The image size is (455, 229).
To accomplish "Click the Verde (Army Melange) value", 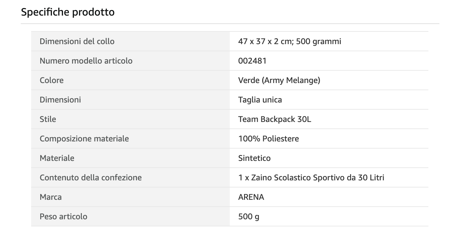I will 279,80.
